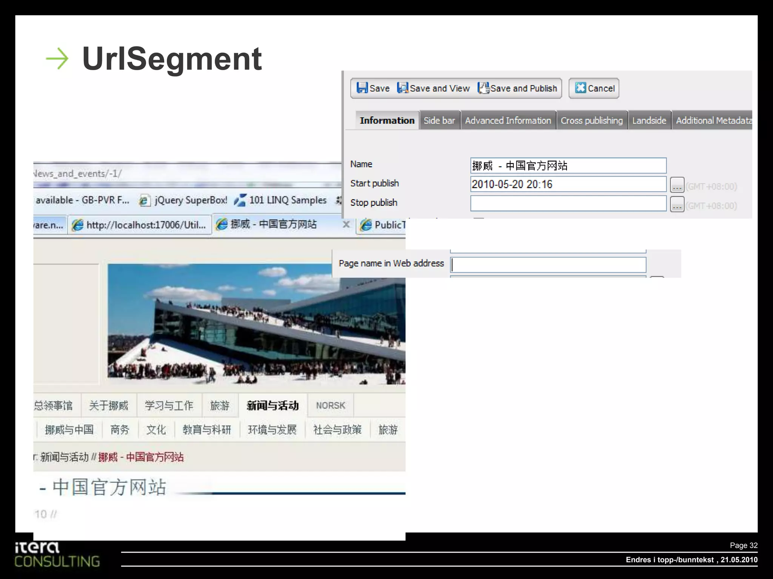Screen dimensions: 773x579
Task: Click the Save floppy disk icon
Action: (362, 88)
